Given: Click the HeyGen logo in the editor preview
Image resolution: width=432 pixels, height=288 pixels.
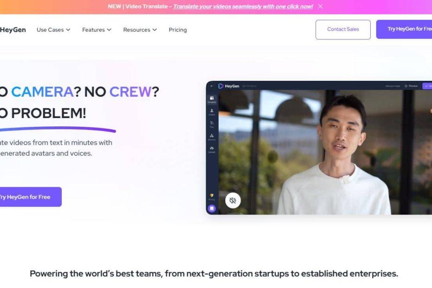Looking at the screenshot, I should click(x=229, y=86).
